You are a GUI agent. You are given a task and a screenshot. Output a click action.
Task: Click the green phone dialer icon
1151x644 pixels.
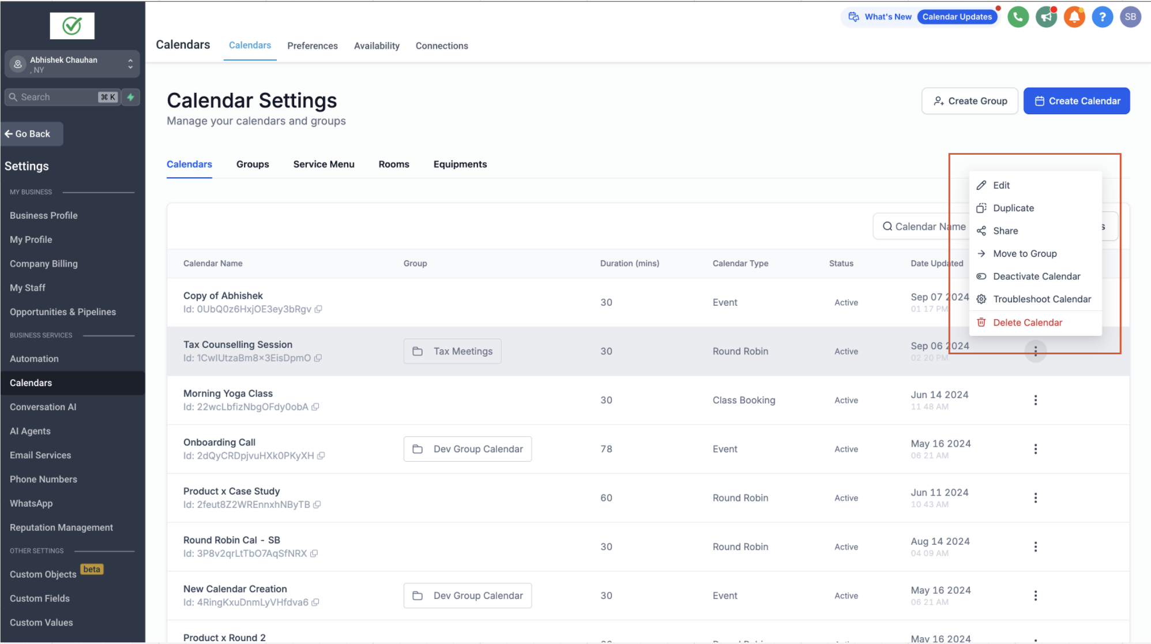click(1018, 17)
